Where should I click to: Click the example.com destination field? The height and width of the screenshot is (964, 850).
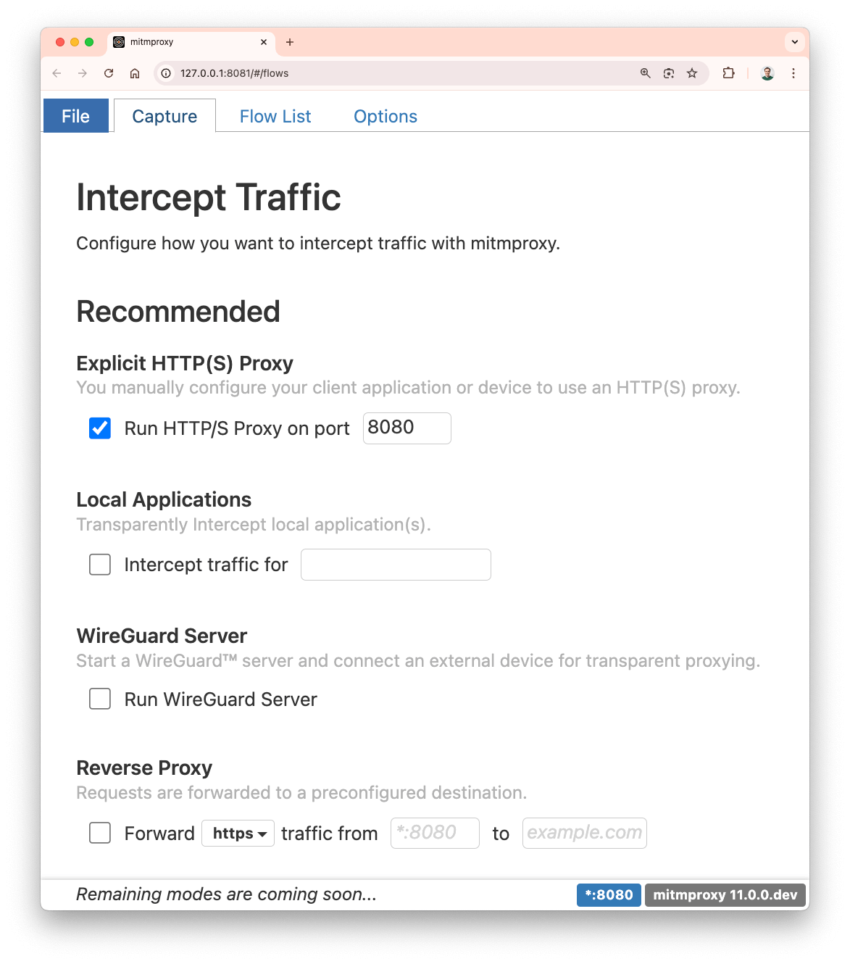(585, 833)
